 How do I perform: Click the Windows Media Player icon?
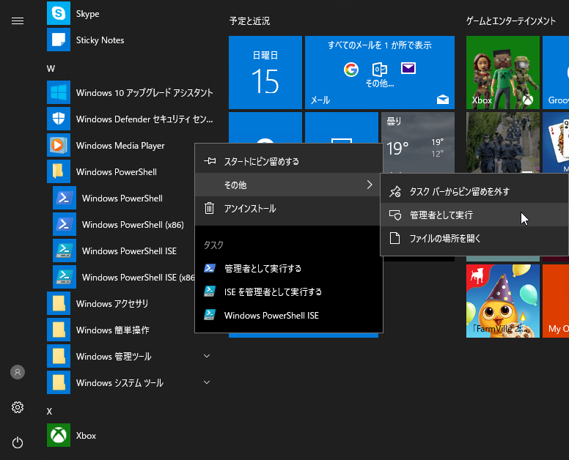pyautogui.click(x=59, y=145)
